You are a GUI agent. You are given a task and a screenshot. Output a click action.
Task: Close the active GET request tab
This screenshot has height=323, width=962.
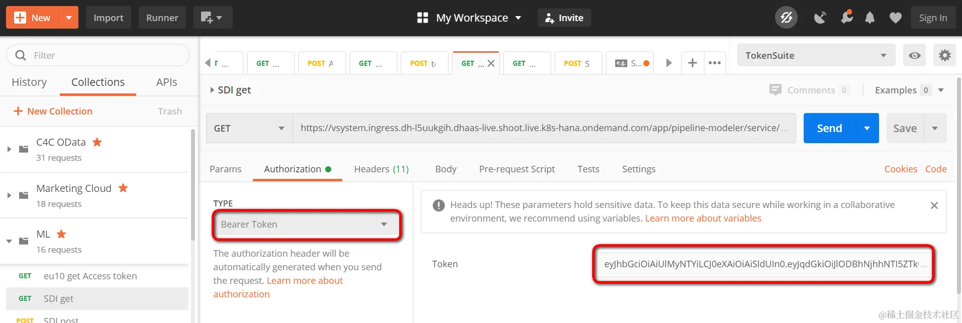tap(491, 63)
